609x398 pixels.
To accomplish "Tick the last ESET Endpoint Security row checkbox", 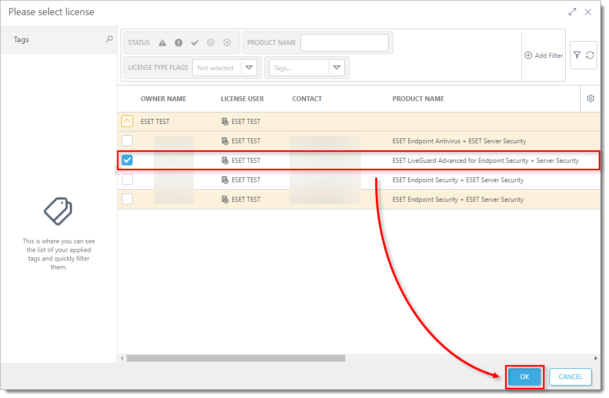I will [x=127, y=200].
